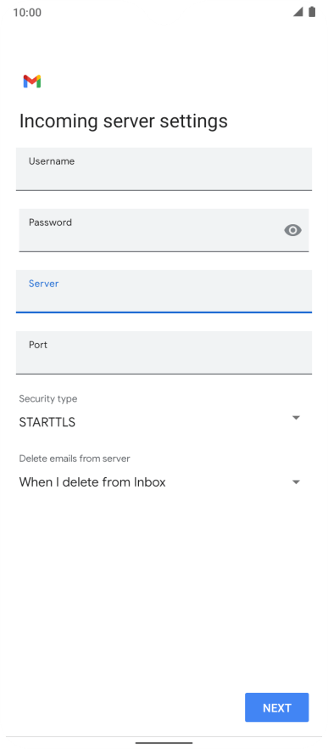Tap the 'Incoming server settings' heading
The image size is (328, 749).
[x=124, y=121]
